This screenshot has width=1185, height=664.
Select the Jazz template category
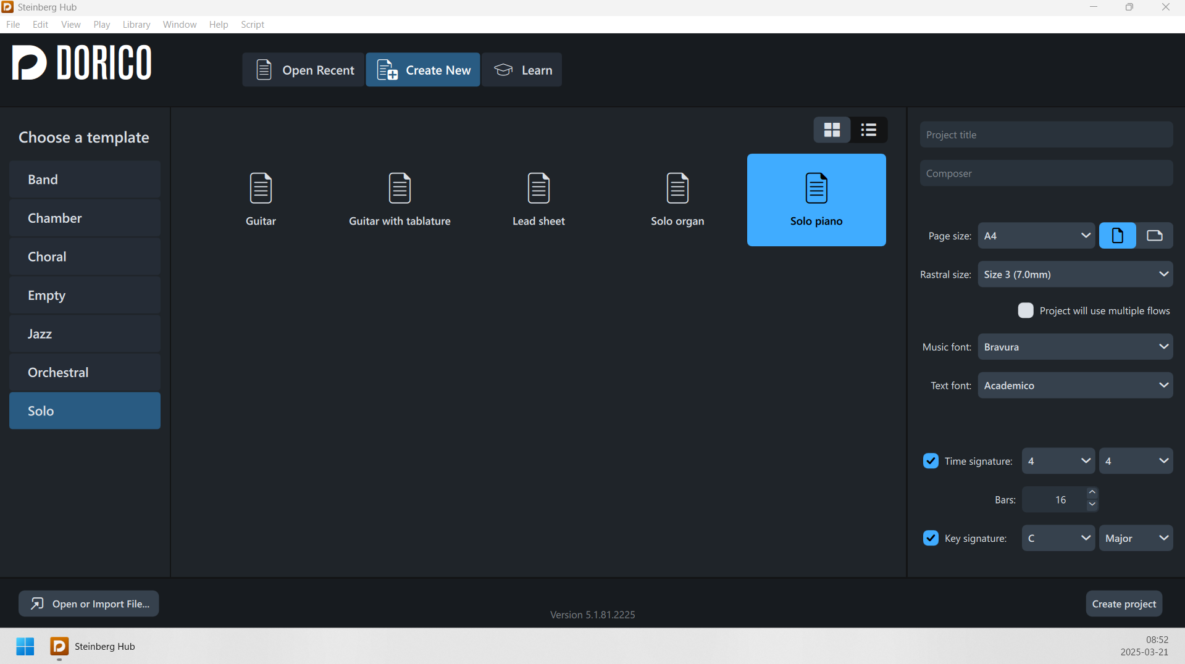[x=85, y=334]
